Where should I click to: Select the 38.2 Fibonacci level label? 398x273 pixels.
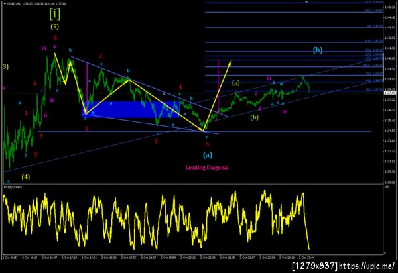click(x=374, y=89)
